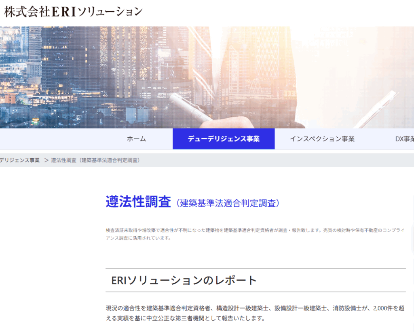Select the デューデリジェンス事業 navigation tab
This screenshot has width=414, height=332.
pos(223,139)
